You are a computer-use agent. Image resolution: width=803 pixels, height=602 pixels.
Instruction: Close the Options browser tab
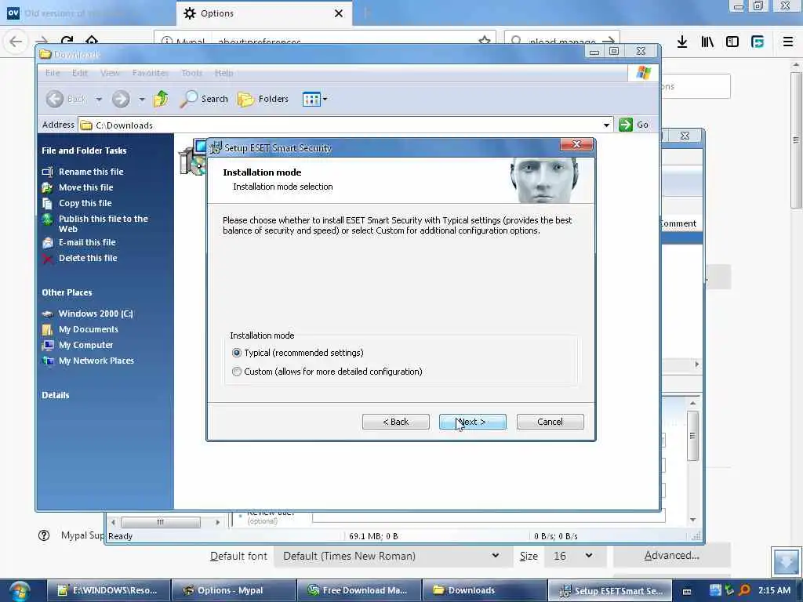pos(339,13)
